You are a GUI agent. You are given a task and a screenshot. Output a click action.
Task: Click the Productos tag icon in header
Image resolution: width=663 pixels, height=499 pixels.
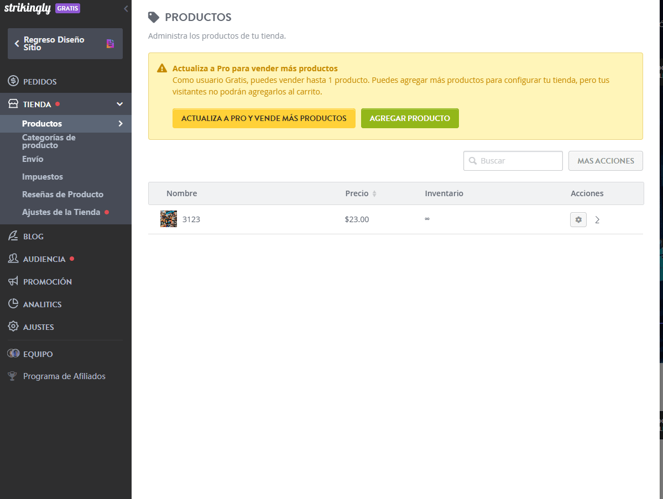[x=154, y=17]
